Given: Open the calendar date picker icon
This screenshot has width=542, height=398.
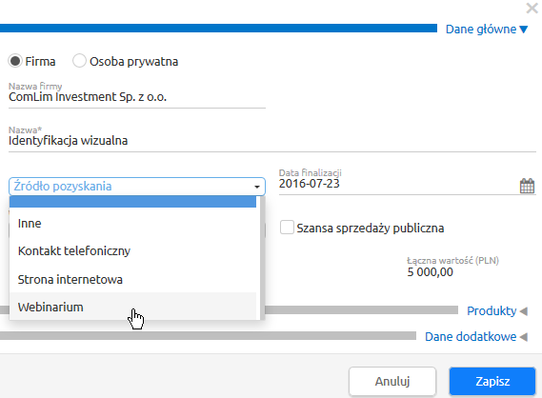Looking at the screenshot, I should [527, 186].
